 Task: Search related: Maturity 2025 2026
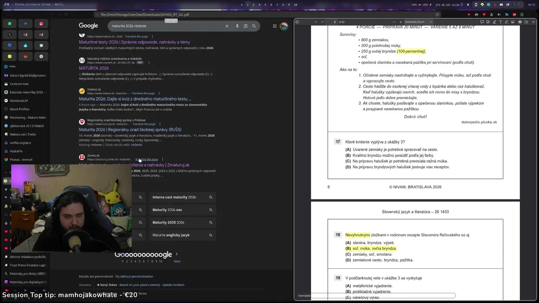click(182, 222)
